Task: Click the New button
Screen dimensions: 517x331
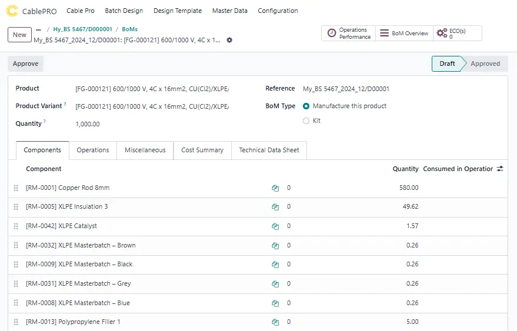Action: (20, 35)
